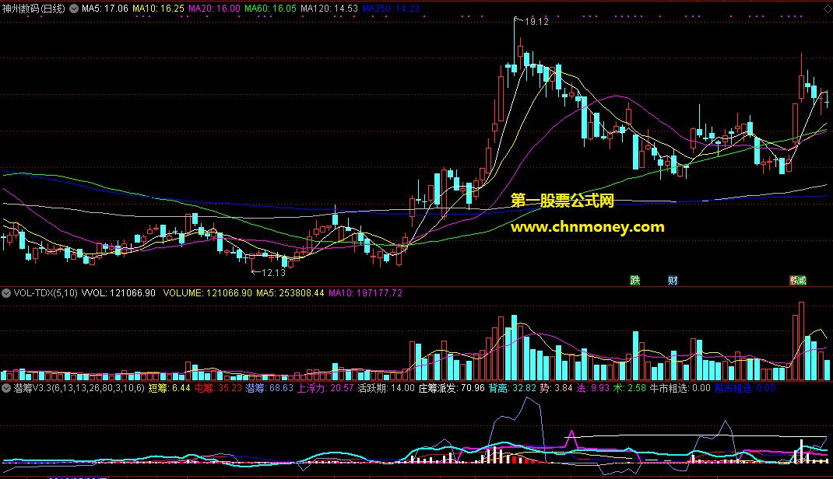Viewport: 833px width, 479px height.
Task: Click the 熊市粗选: 0.00 value
Action: click(x=745, y=388)
